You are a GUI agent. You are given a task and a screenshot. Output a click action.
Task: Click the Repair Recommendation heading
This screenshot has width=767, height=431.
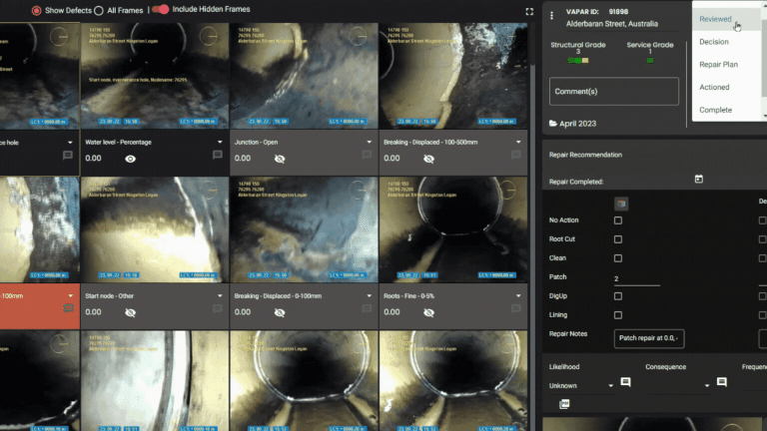585,155
